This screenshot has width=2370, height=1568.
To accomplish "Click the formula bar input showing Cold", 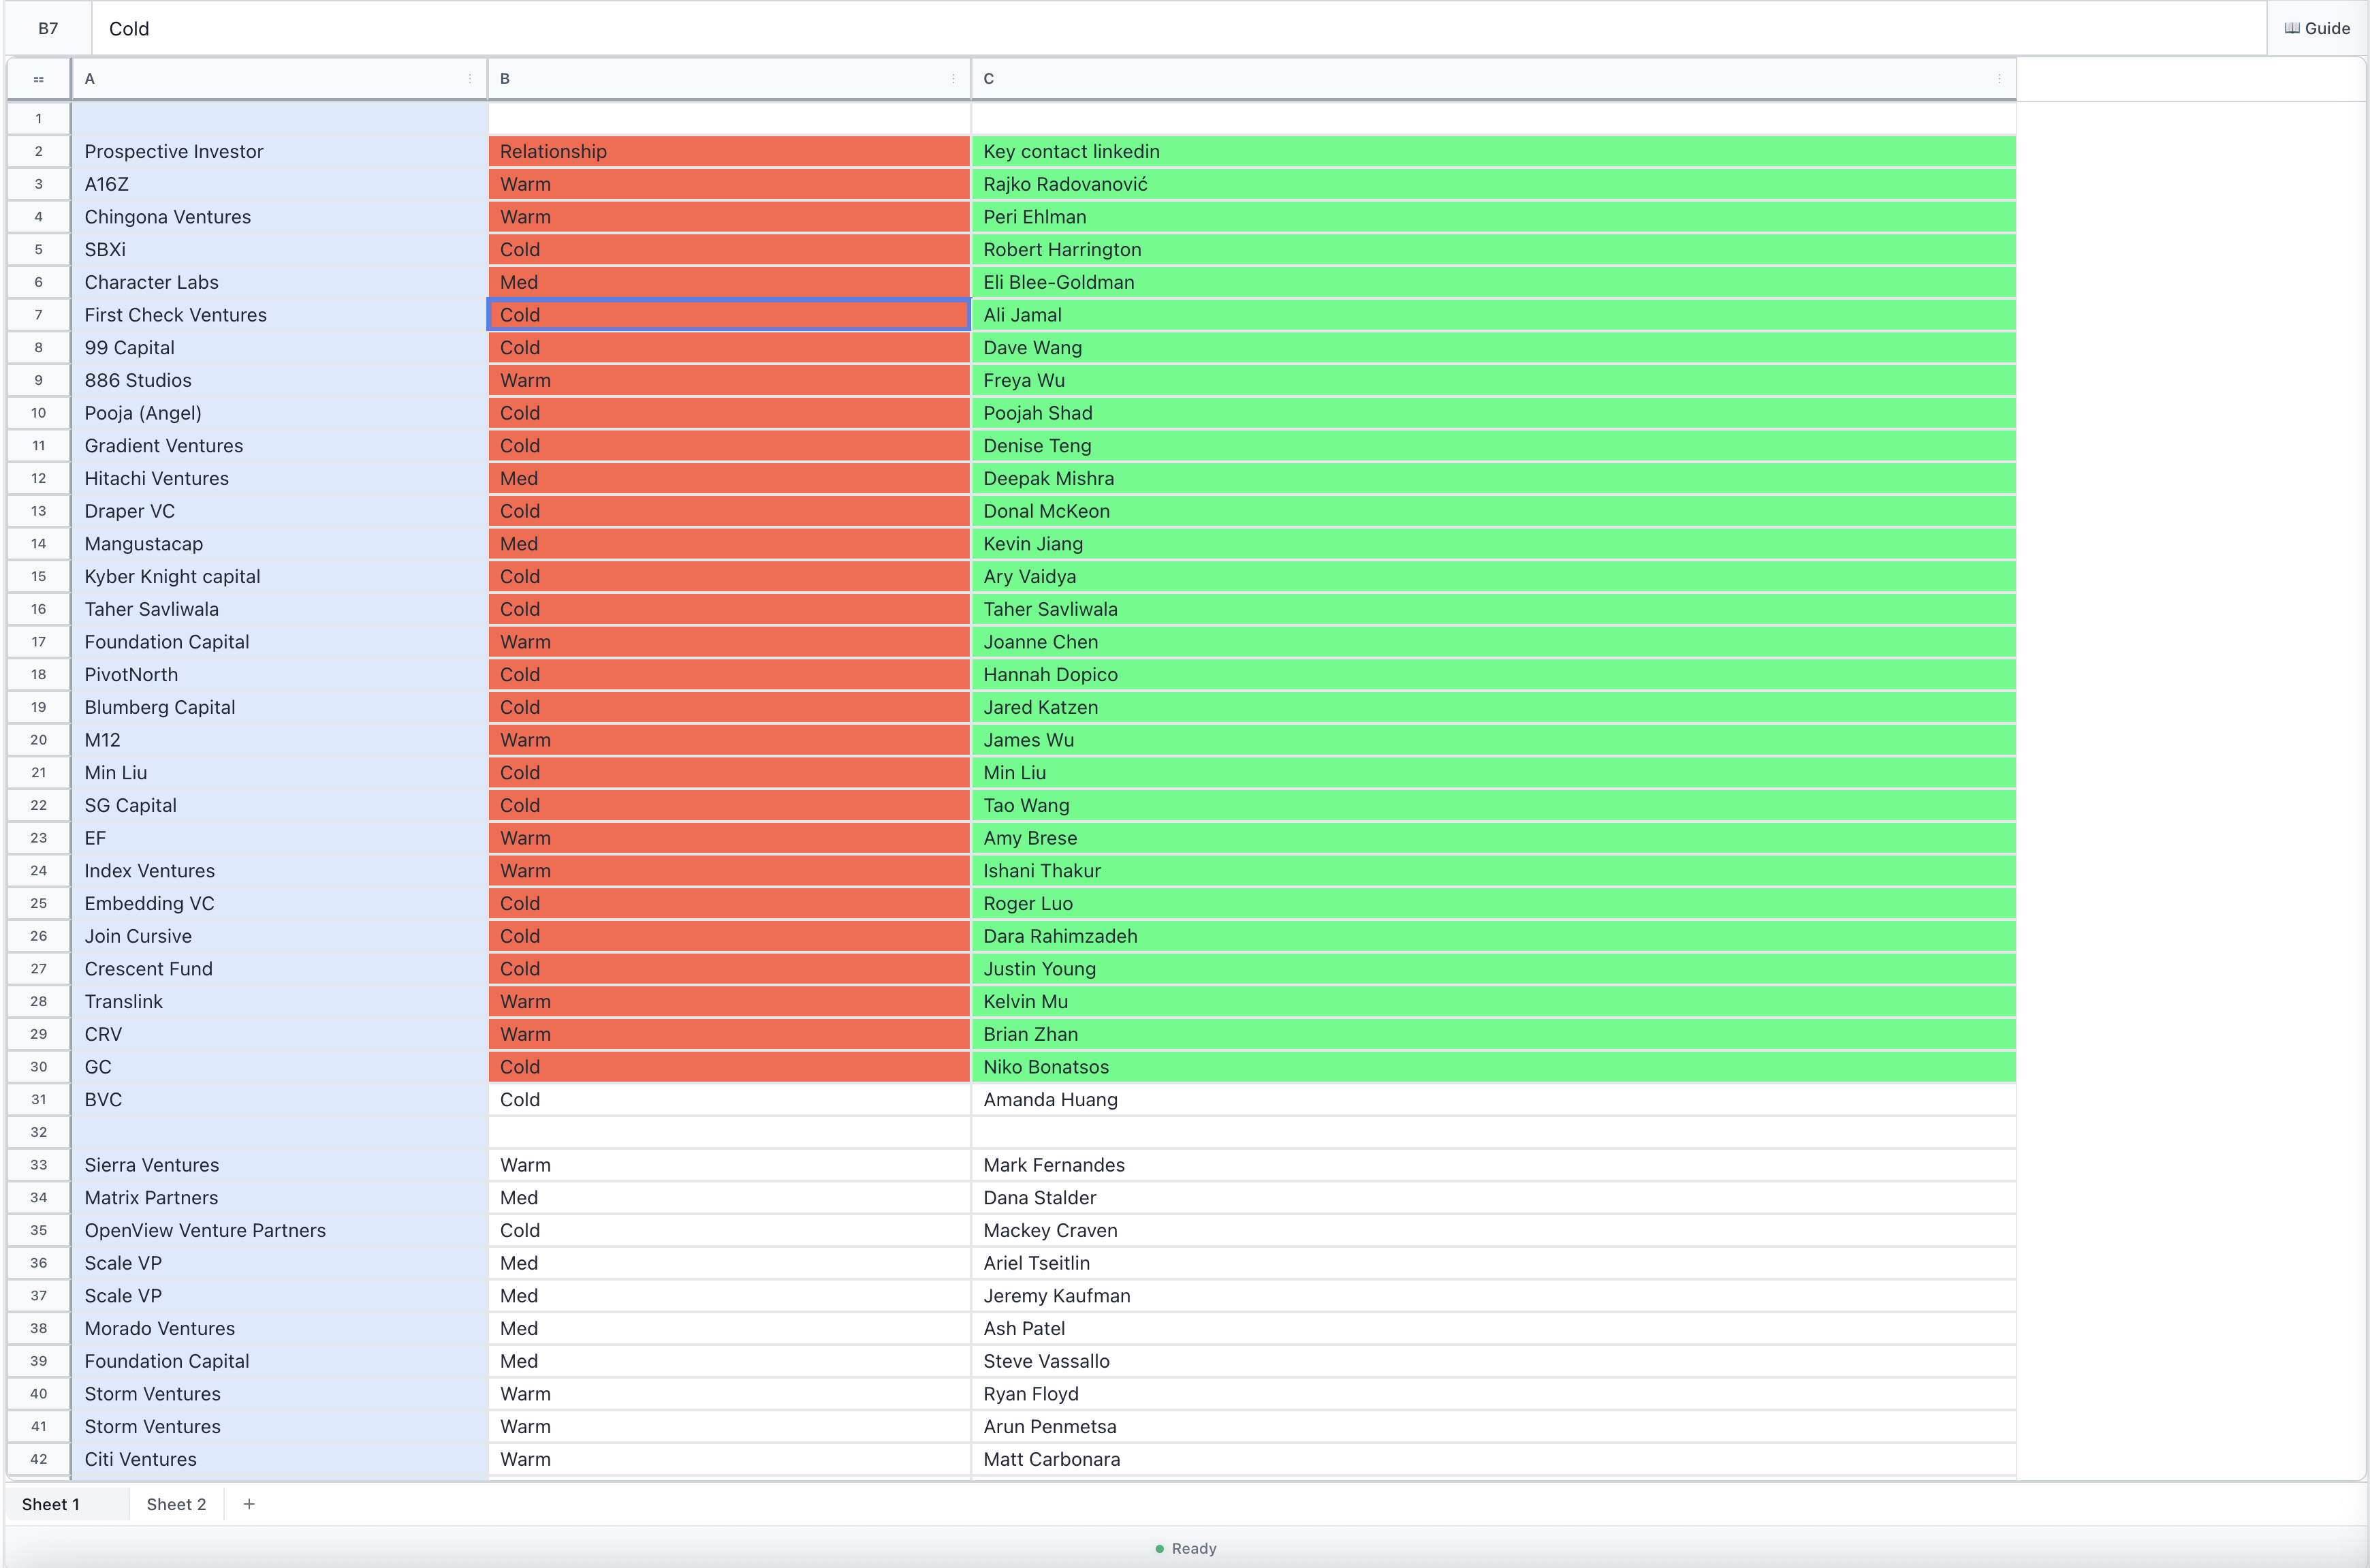I will point(1180,28).
